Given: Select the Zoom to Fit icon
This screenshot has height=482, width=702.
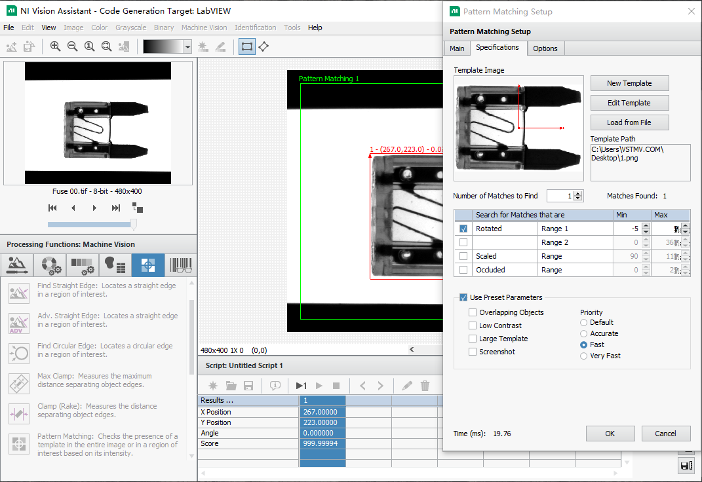Looking at the screenshot, I should coord(107,46).
